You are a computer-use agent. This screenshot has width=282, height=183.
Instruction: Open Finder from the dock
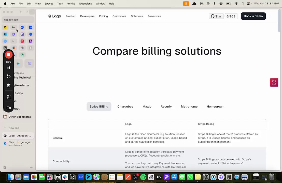(11, 177)
